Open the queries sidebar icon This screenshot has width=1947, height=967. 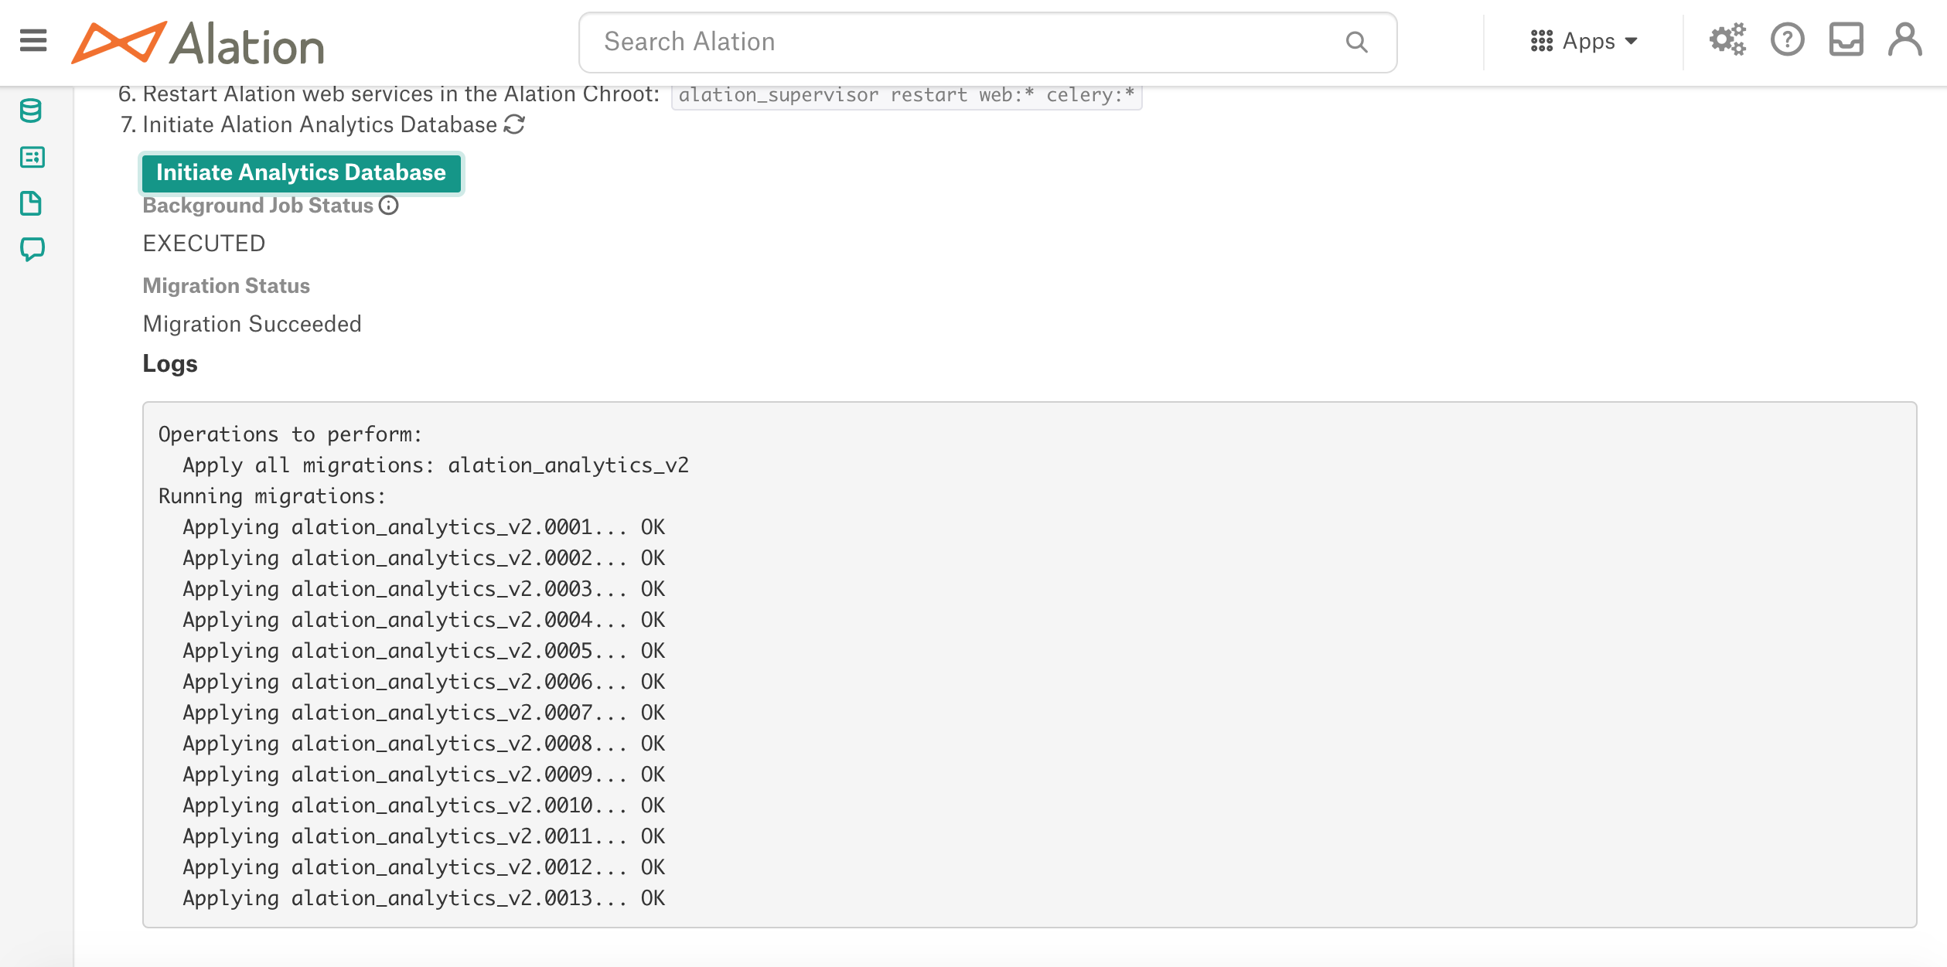point(32,157)
